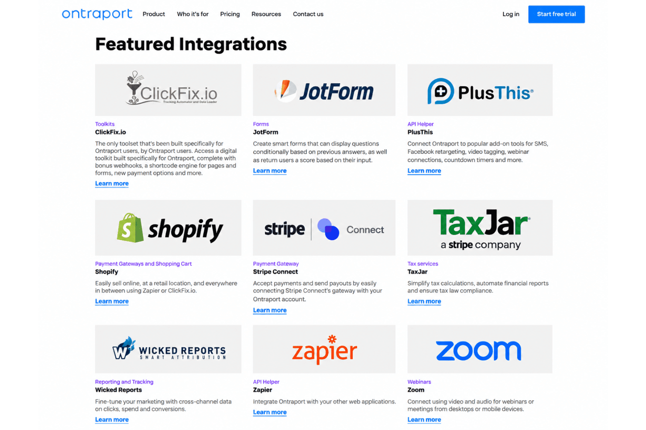
Task: Click the Stripe Connect title text
Action: (275, 272)
